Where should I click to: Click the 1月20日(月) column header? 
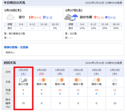[60, 72]
